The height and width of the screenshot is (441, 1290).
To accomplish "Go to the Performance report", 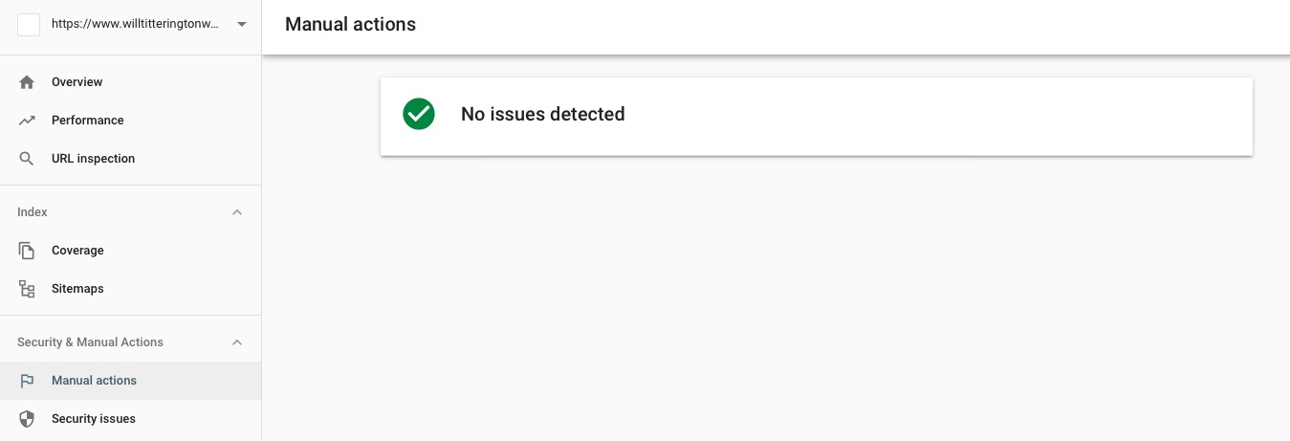I will point(88,121).
